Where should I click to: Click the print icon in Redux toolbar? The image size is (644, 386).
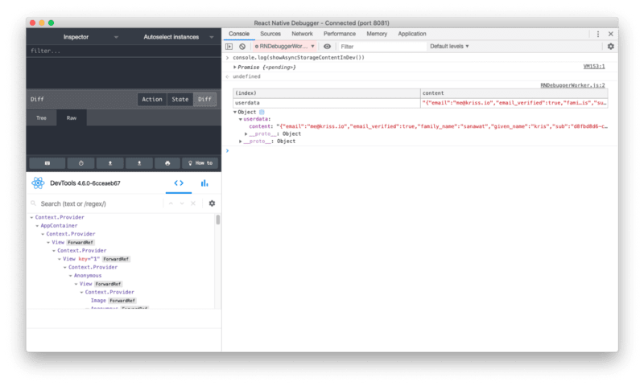167,162
